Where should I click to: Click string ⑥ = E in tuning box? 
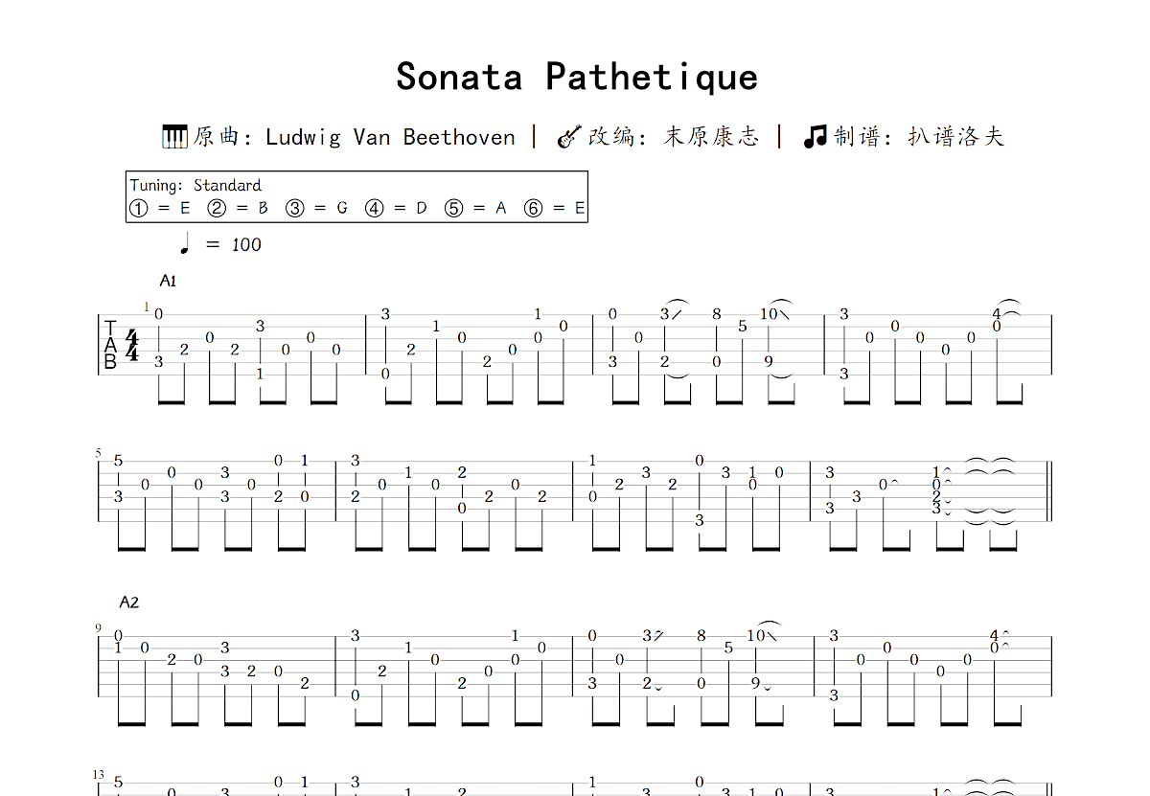click(555, 208)
